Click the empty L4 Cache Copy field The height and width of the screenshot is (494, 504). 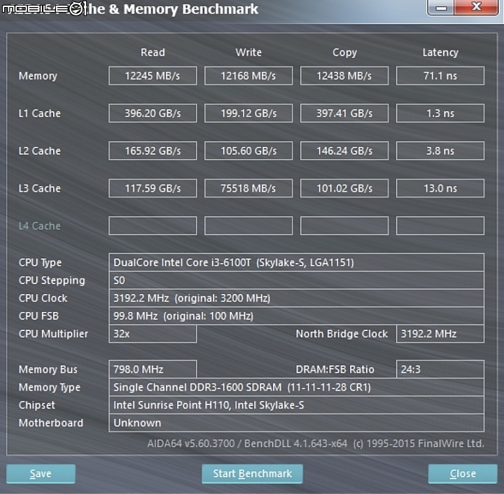click(x=344, y=226)
